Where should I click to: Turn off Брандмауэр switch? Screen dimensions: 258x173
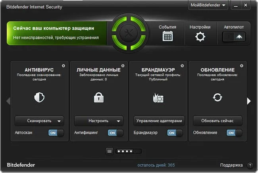coord(175,133)
